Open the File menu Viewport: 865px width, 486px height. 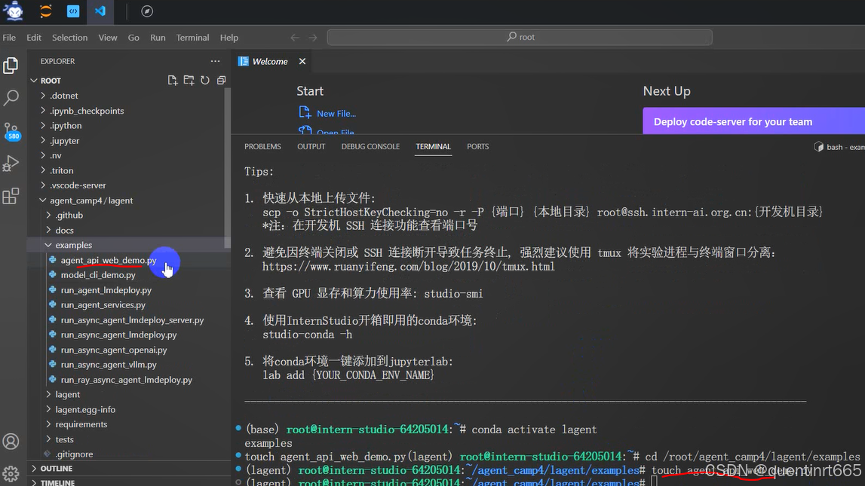click(9, 38)
